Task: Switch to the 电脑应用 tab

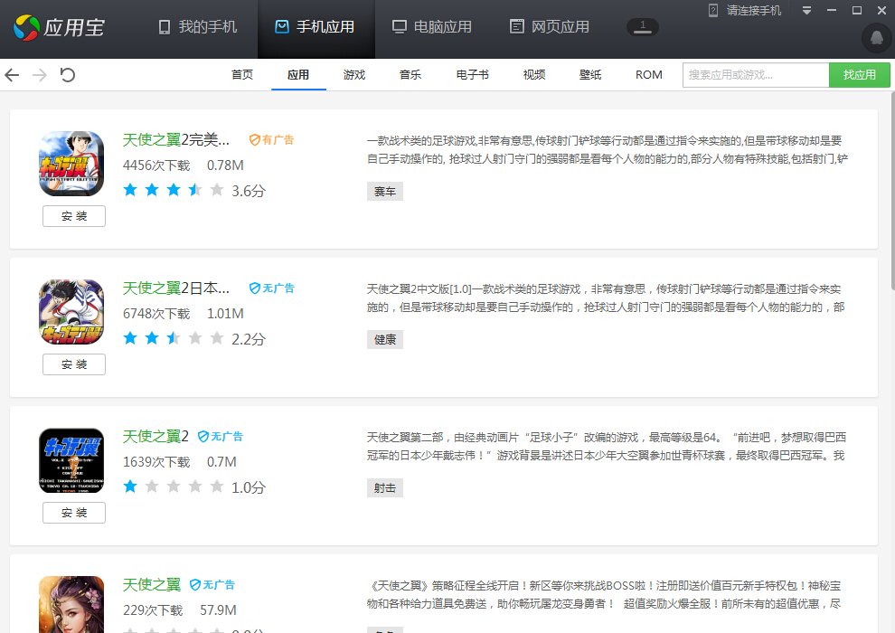Action: [x=431, y=27]
